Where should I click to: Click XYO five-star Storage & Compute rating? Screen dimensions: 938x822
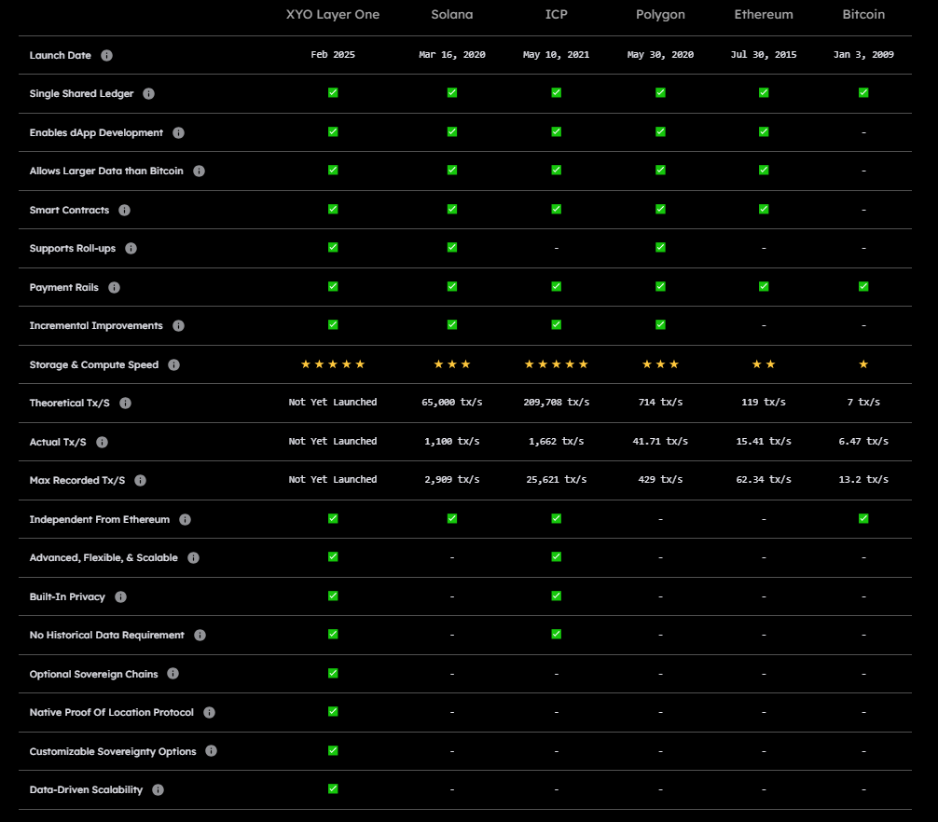click(333, 364)
